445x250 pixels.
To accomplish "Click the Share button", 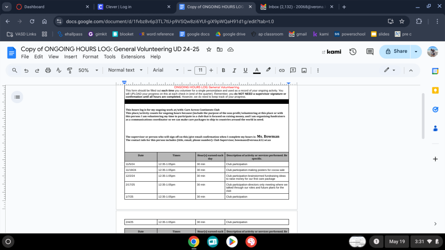I will coord(396,51).
